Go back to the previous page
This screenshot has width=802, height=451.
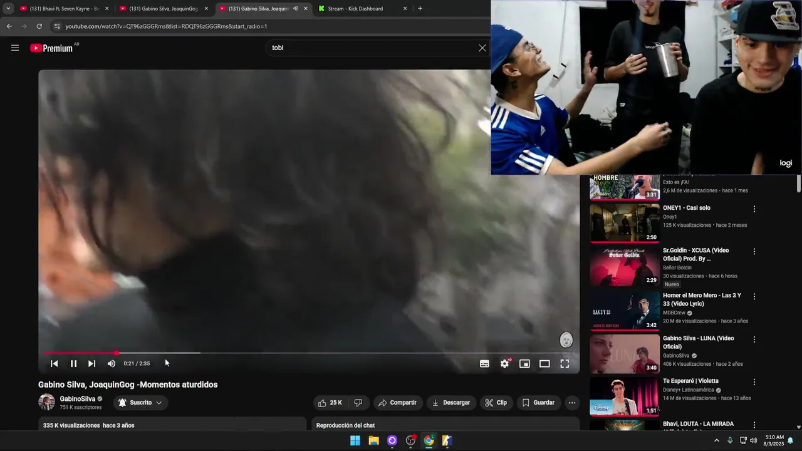(9, 26)
